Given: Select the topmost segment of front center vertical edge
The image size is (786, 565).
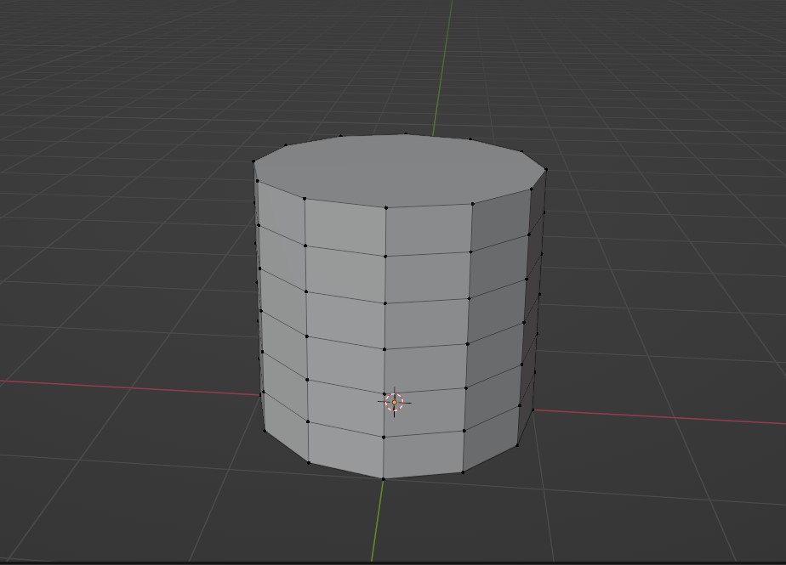Looking at the screenshot, I should (x=385, y=231).
